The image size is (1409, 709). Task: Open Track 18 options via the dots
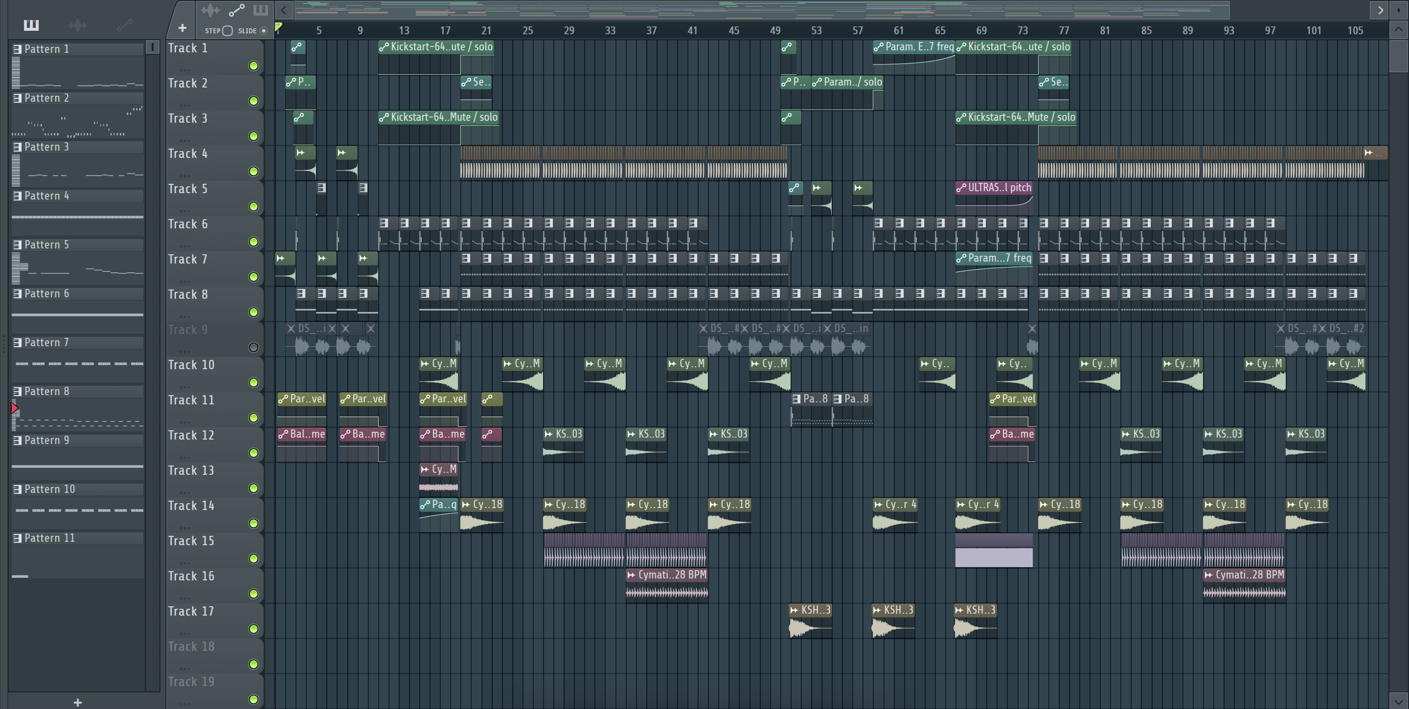185,668
